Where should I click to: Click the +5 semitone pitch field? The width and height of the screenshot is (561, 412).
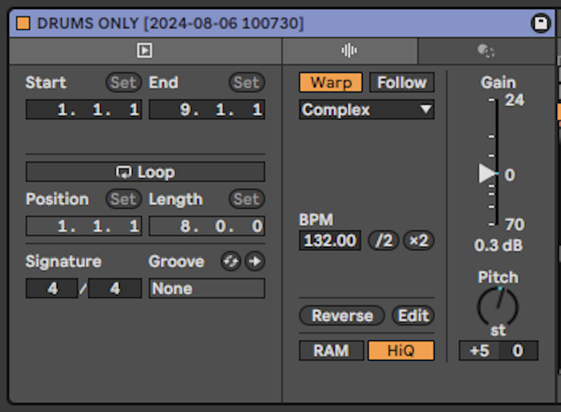coord(480,350)
